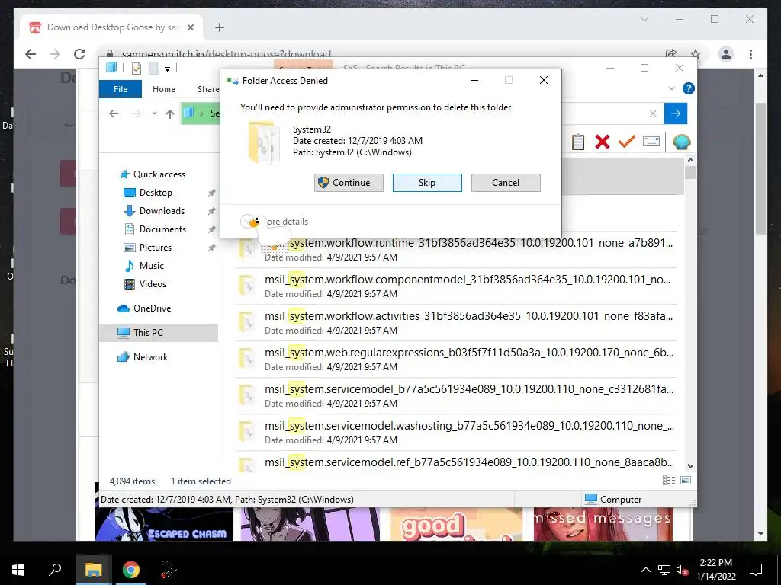Show hidden system tray icons
The width and height of the screenshot is (781, 585).
point(645,570)
